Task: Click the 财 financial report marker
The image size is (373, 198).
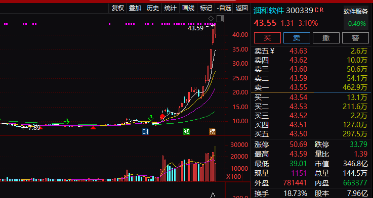Action: click(145, 131)
